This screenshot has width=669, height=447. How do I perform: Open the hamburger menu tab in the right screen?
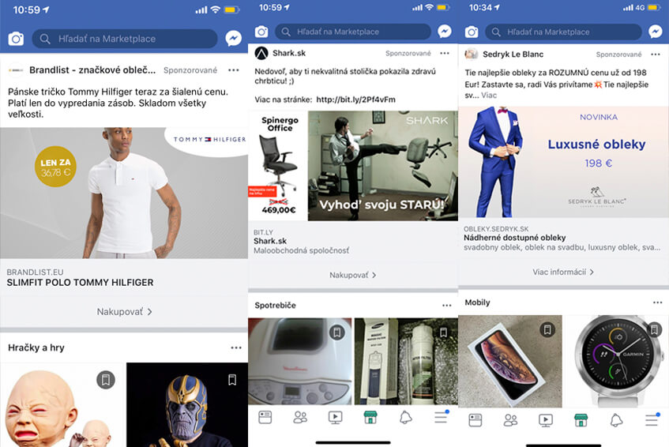pos(652,419)
